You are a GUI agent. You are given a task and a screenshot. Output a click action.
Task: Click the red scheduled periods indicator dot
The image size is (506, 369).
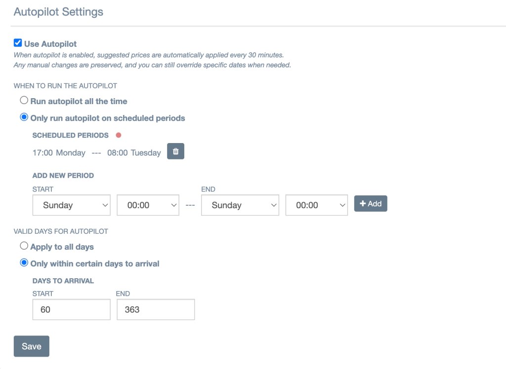(118, 135)
